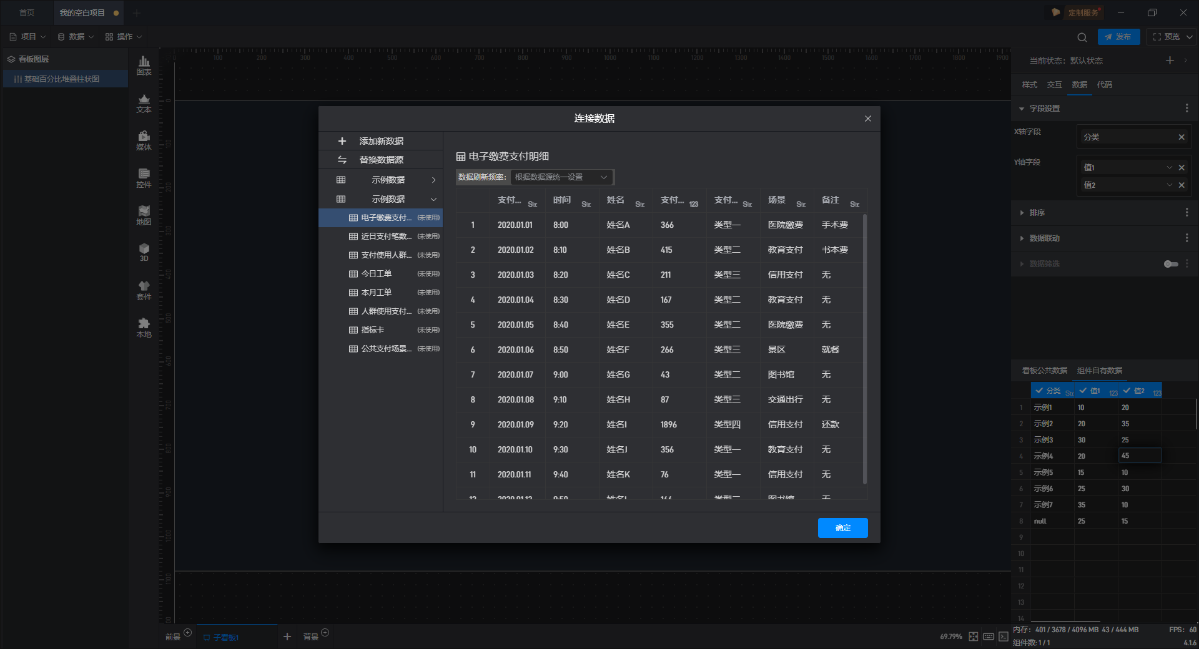This screenshot has height=649, width=1199.
Task: Remove 分类 from X轴字段
Action: 1182,137
